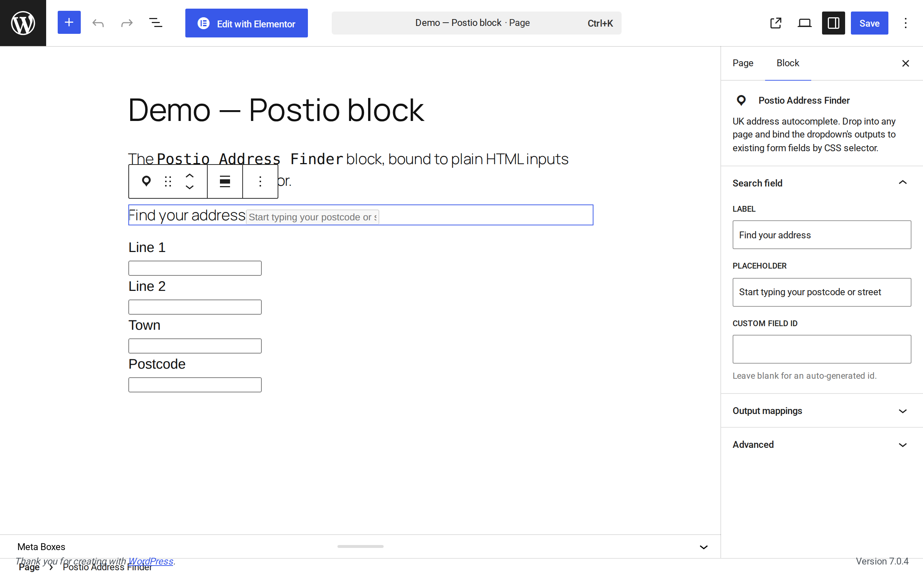Open the document overview list

pos(156,23)
